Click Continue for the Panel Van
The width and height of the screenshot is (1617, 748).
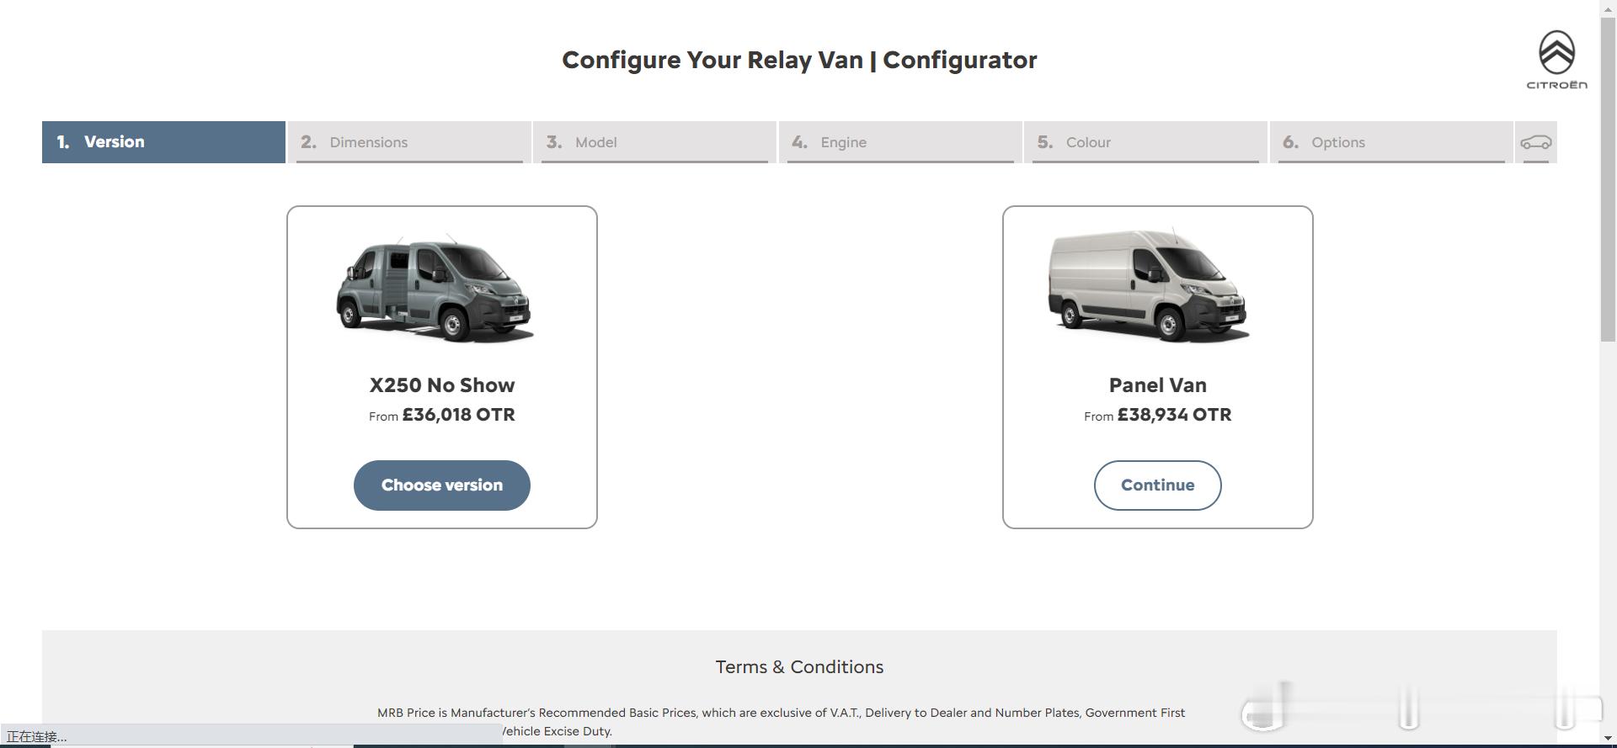(1158, 485)
